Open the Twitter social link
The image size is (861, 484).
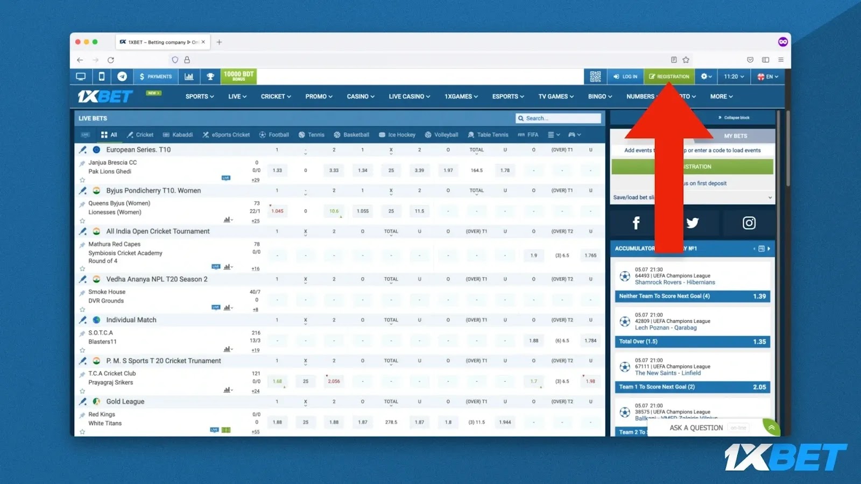click(693, 223)
